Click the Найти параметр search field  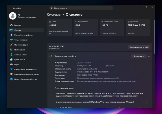[x=81, y=8]
